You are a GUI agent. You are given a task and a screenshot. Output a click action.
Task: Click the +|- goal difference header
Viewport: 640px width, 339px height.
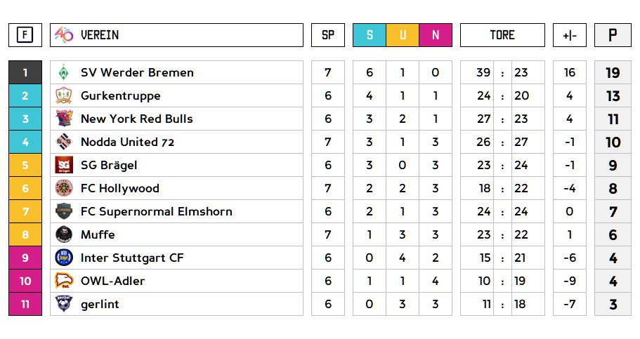click(570, 35)
